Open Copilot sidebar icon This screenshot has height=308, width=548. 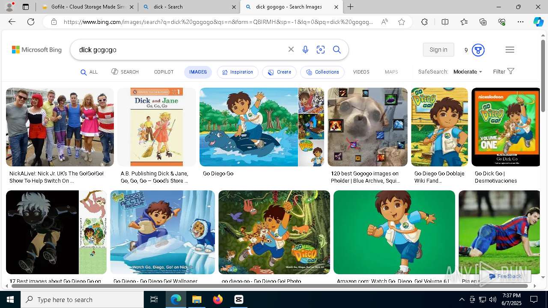click(x=538, y=22)
